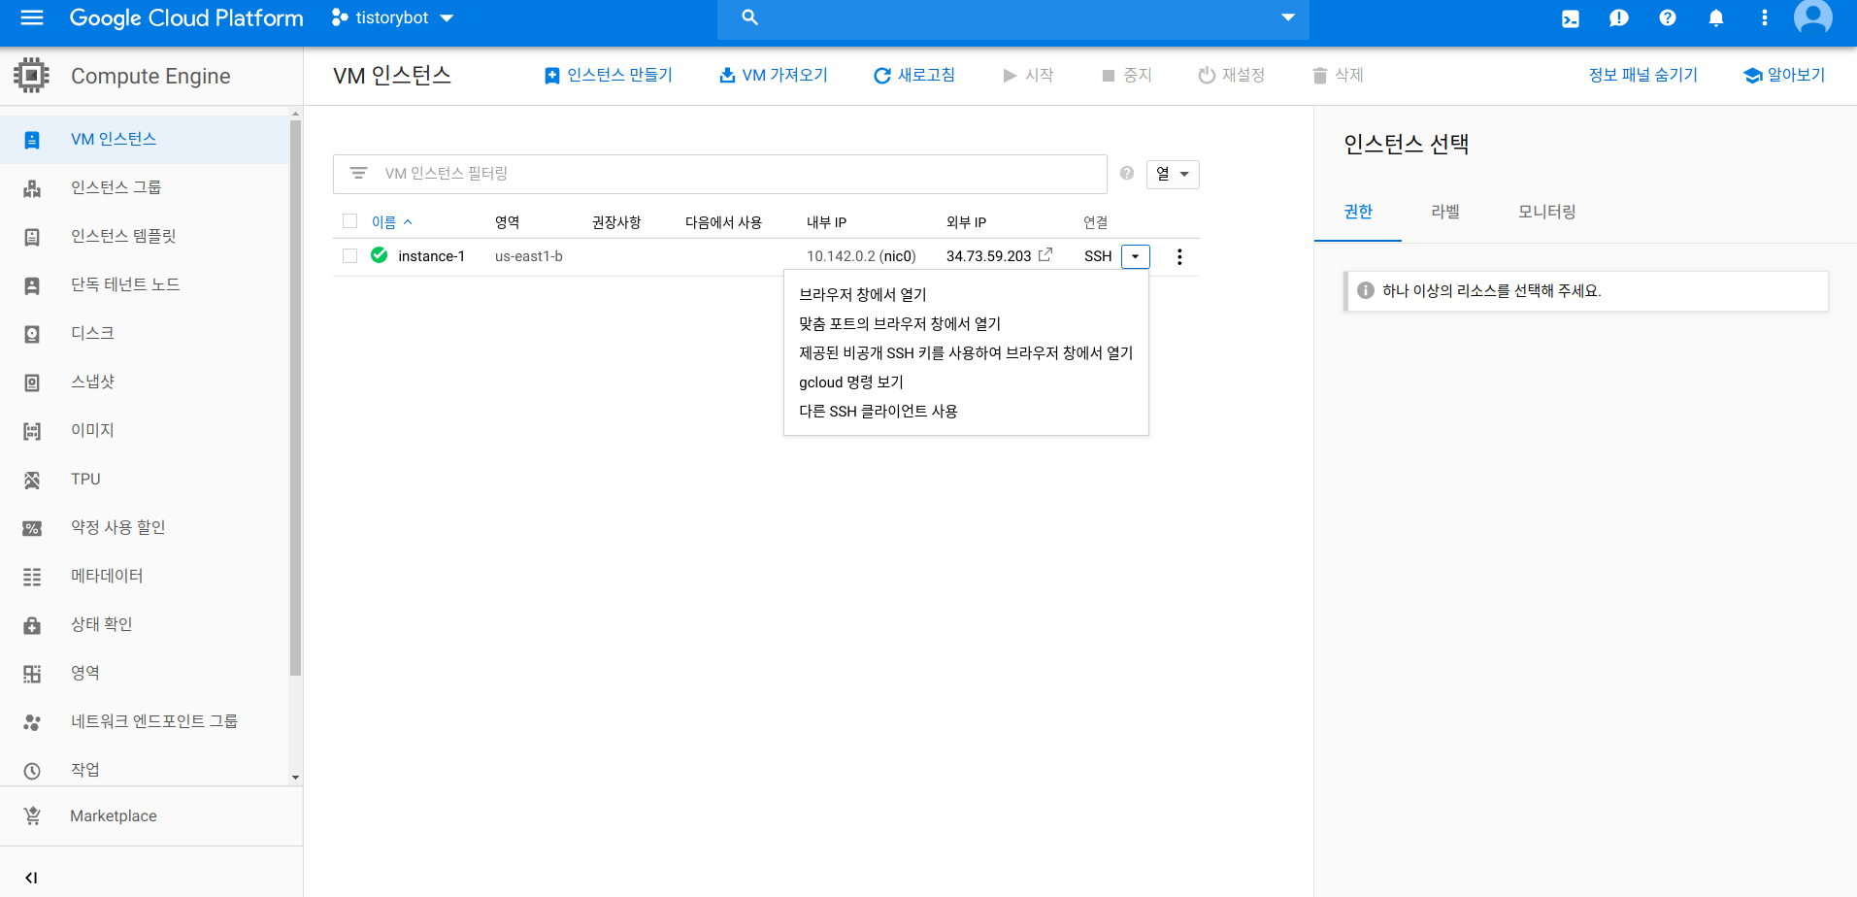Open the help question mark icon
Image resolution: width=1857 pixels, height=897 pixels.
coord(1667,17)
